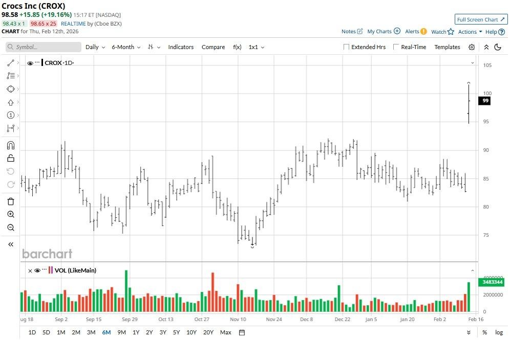Open VOL indicator more options dots
The image size is (510, 340).
pos(44,269)
